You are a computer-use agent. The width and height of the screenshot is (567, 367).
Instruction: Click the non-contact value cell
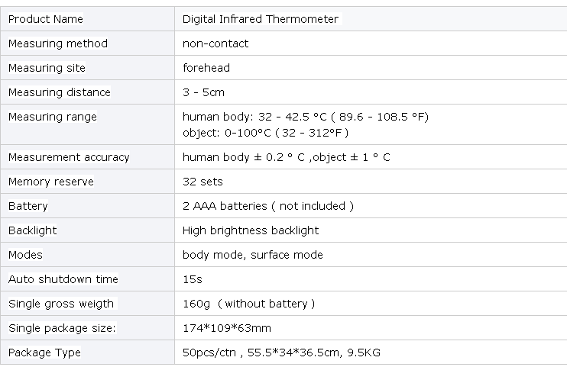pyautogui.click(x=371, y=43)
